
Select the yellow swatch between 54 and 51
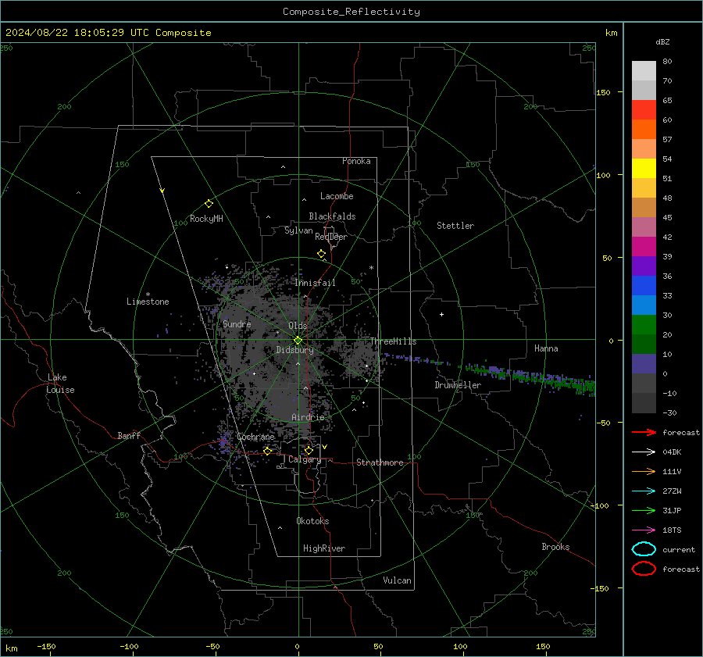[644, 169]
